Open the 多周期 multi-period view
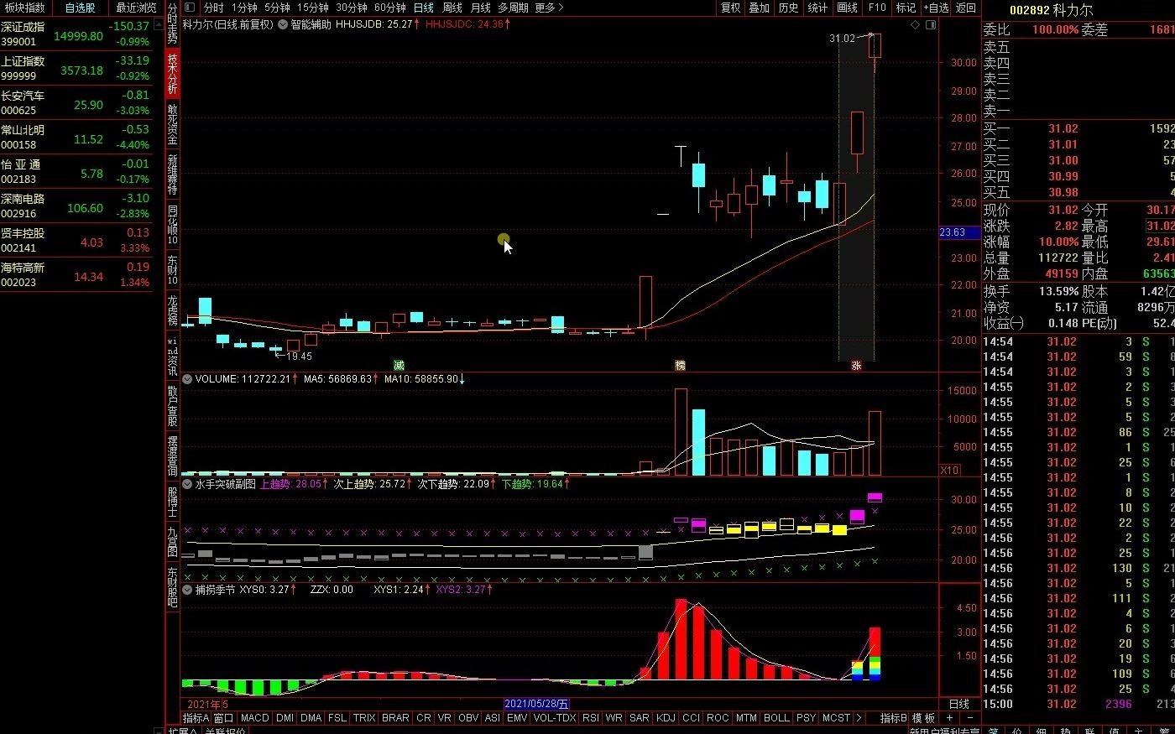Viewport: 1175px width, 734px height. click(x=513, y=8)
